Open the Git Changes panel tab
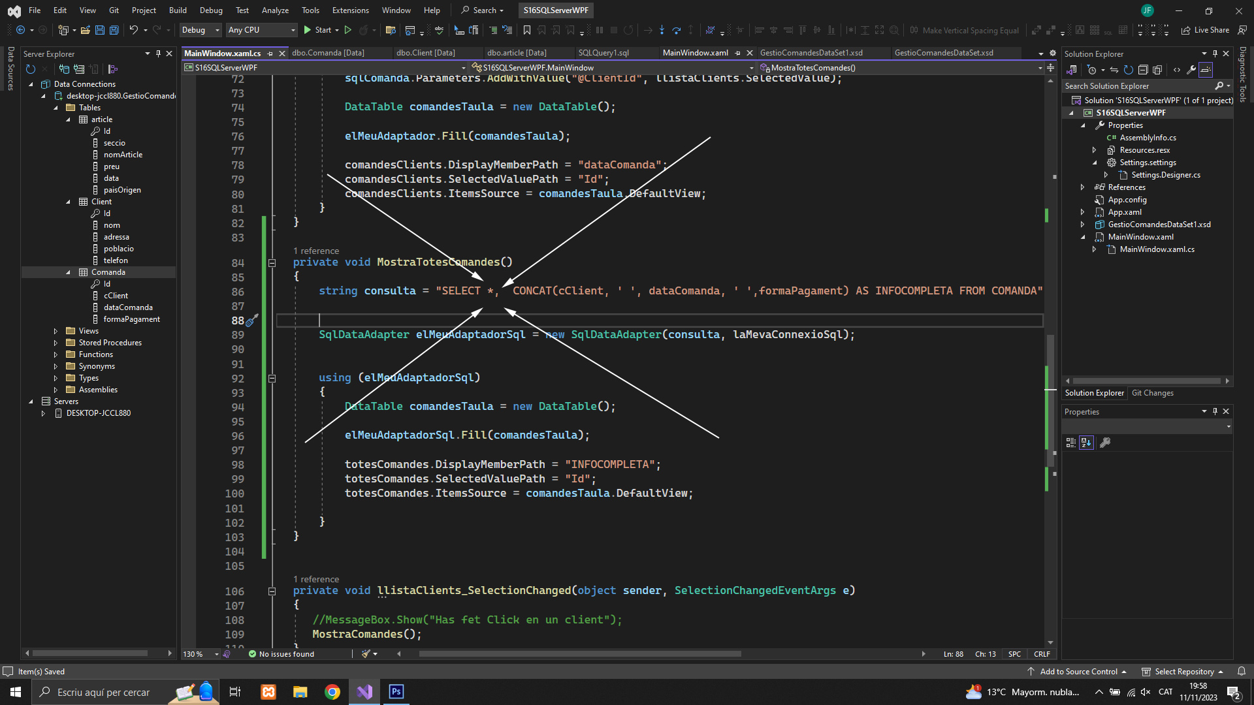 click(x=1152, y=393)
